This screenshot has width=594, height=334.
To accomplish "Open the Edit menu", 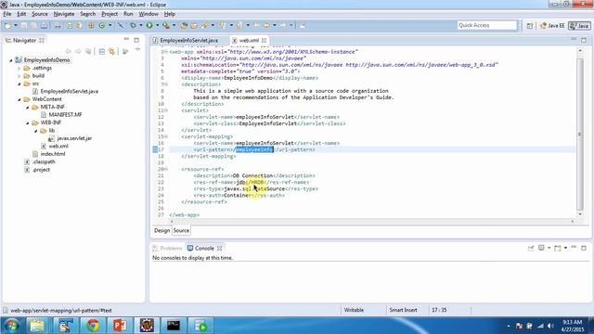I will pos(21,14).
